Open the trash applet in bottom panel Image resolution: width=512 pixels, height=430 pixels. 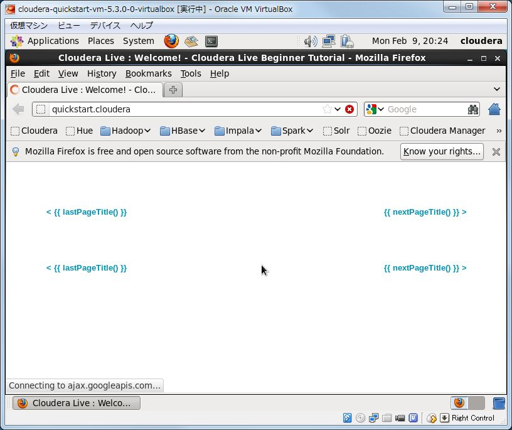pyautogui.click(x=499, y=403)
